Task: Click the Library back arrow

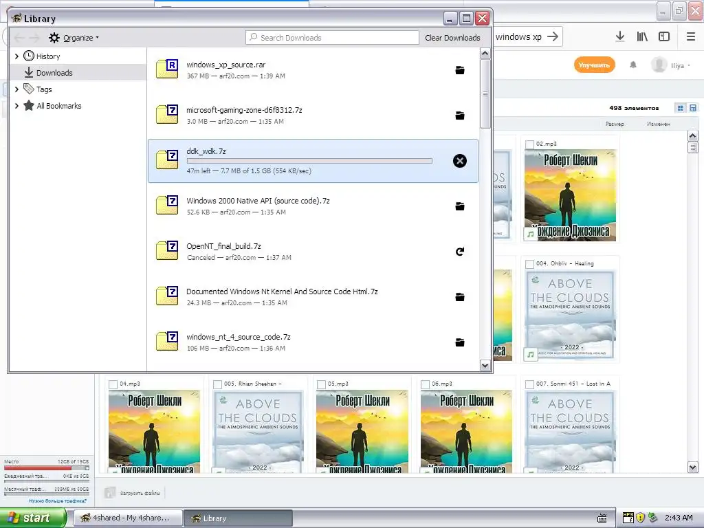Action: [19, 38]
